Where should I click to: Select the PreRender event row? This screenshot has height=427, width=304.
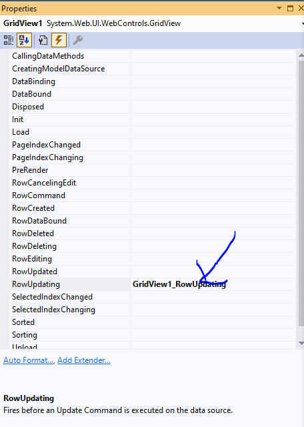point(153,170)
